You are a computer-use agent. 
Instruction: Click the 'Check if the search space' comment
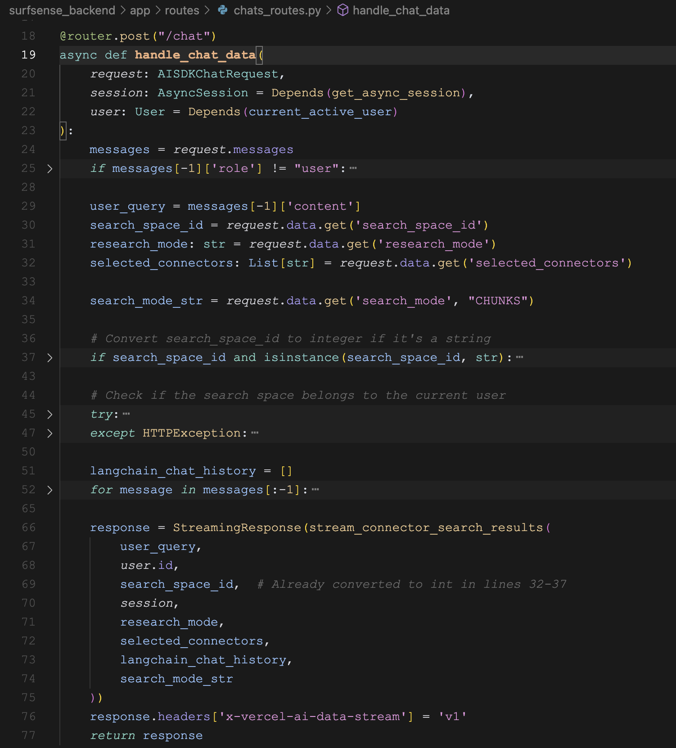(298, 395)
